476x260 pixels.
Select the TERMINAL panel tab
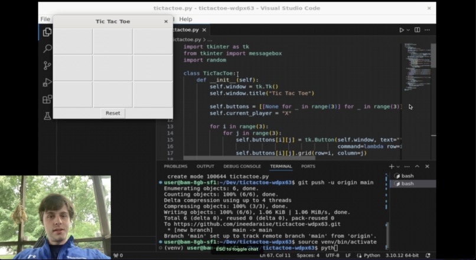pos(281,166)
